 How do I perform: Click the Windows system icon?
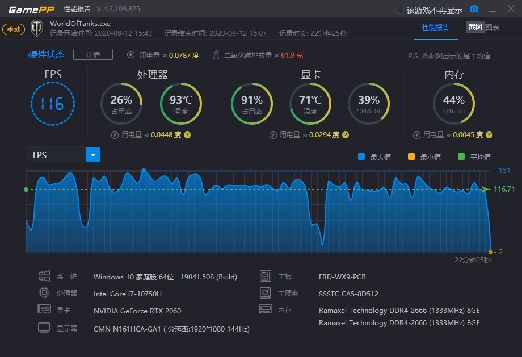44,276
